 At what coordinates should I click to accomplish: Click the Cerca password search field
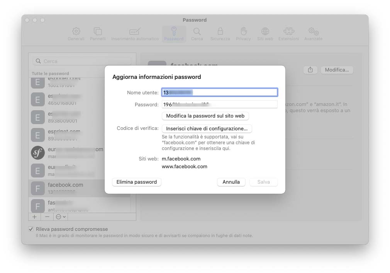click(x=82, y=61)
